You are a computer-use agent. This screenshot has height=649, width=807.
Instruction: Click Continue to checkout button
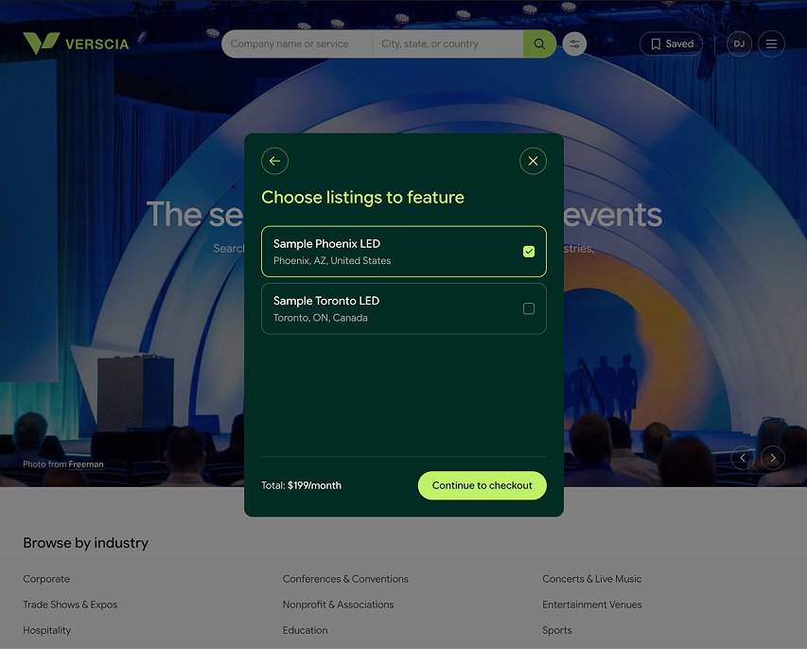click(x=482, y=485)
